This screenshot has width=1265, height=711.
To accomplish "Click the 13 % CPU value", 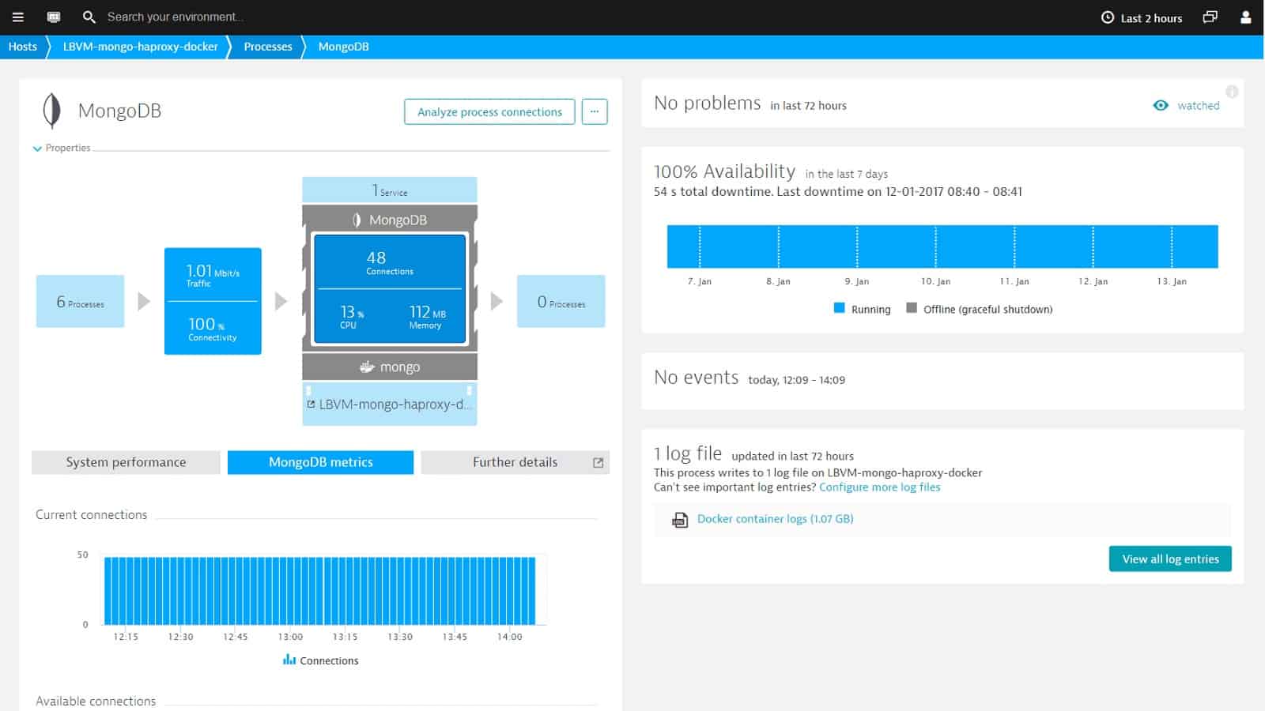I will pyautogui.click(x=352, y=315).
